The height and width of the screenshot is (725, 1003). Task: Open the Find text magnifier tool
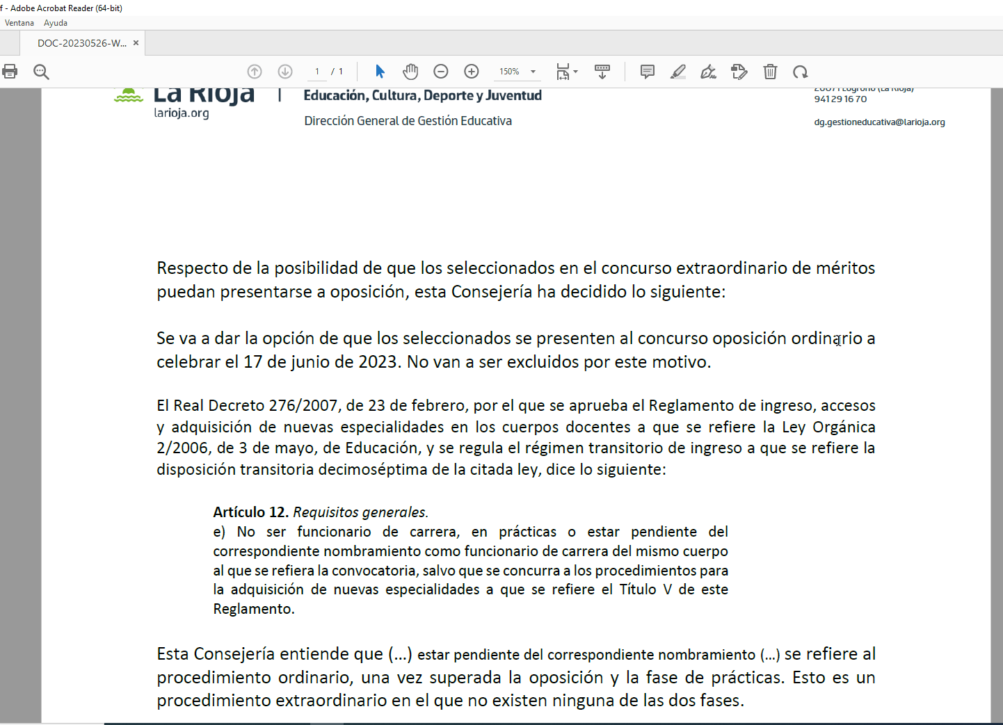(x=41, y=72)
